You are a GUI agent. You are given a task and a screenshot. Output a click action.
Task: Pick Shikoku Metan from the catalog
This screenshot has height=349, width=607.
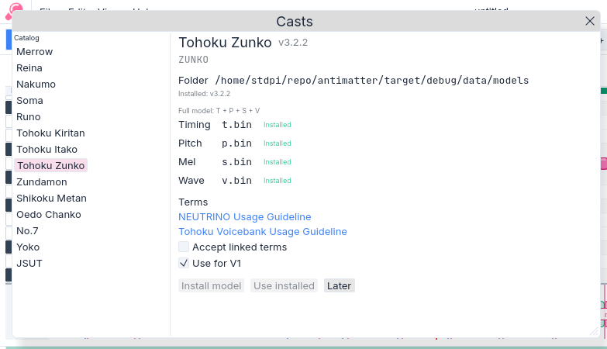click(51, 199)
